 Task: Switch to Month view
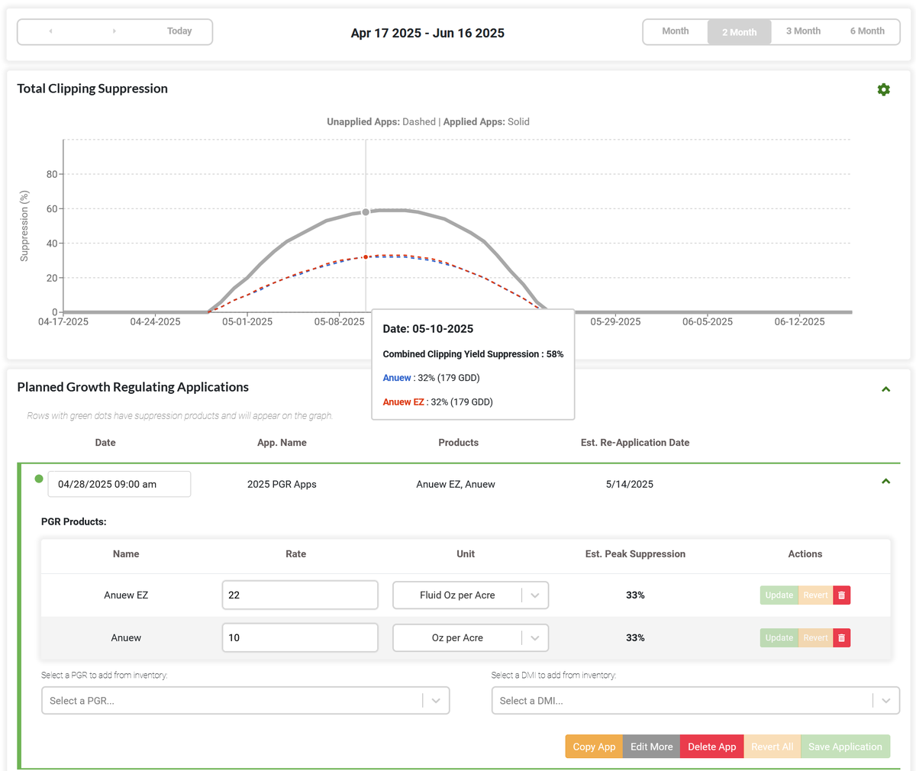pyautogui.click(x=676, y=31)
